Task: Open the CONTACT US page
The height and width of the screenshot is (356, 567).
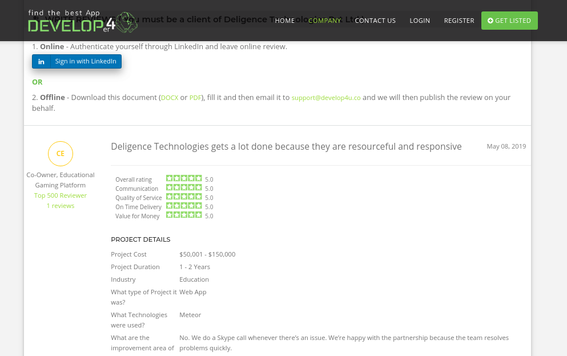Action: coord(375,21)
